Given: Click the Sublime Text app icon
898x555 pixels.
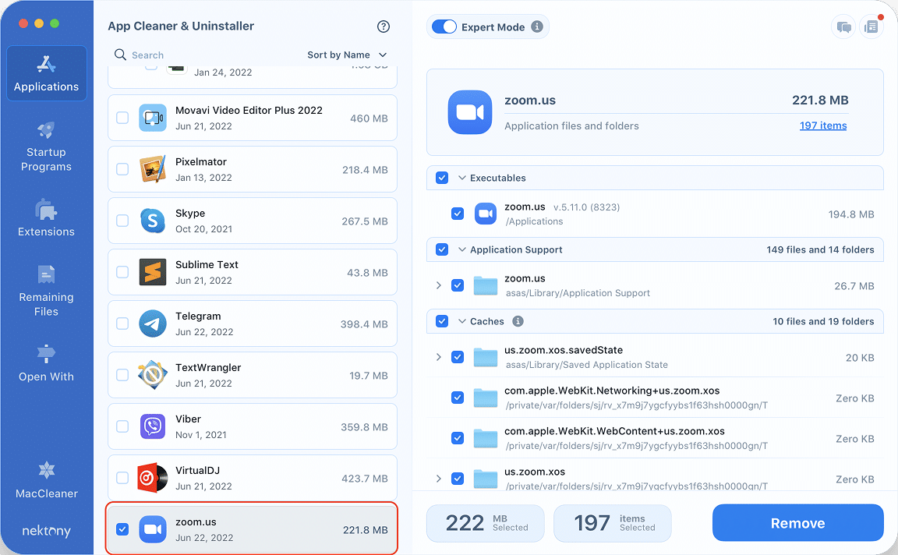Looking at the screenshot, I should click(x=152, y=272).
